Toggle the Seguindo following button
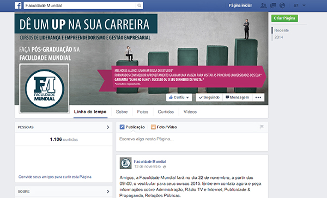Viewport: 327px width, 198px height. (209, 97)
